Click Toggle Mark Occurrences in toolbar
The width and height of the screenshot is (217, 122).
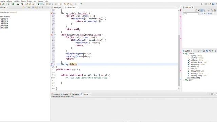click(41, 4)
